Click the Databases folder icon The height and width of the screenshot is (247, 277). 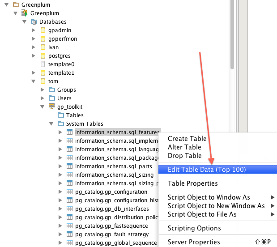point(34,22)
